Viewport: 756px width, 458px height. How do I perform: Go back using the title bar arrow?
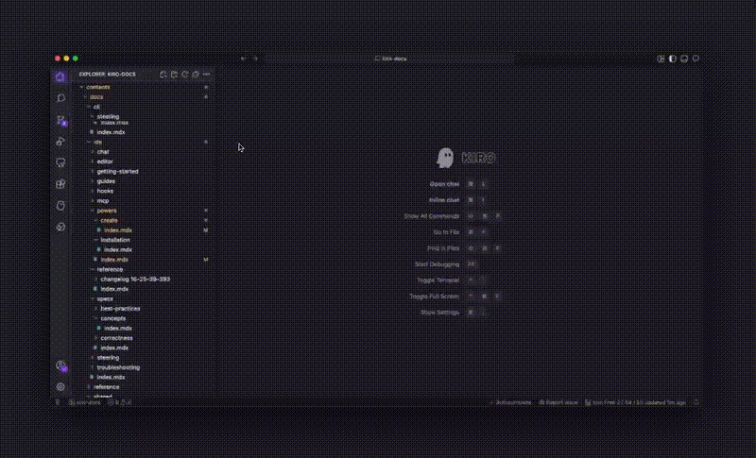tap(244, 59)
